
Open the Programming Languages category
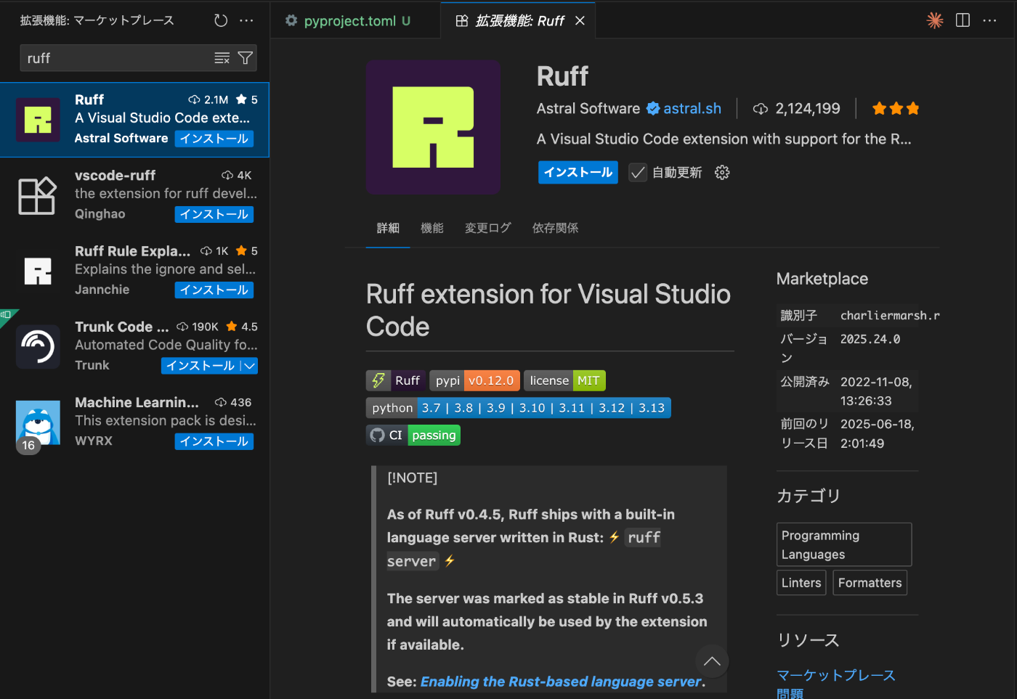click(x=844, y=544)
